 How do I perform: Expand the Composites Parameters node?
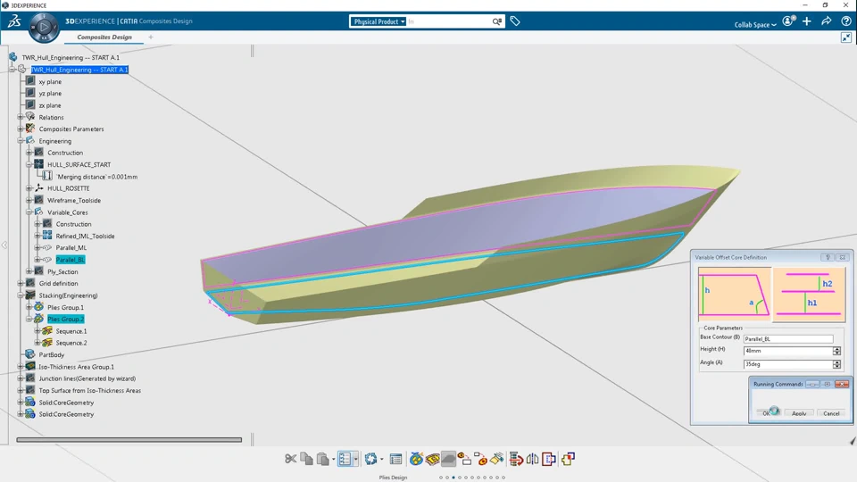[x=21, y=129]
